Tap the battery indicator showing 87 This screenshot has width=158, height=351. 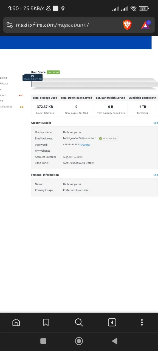pyautogui.click(x=143, y=9)
